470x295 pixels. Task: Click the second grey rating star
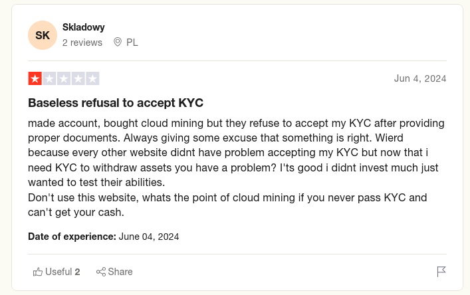49,78
